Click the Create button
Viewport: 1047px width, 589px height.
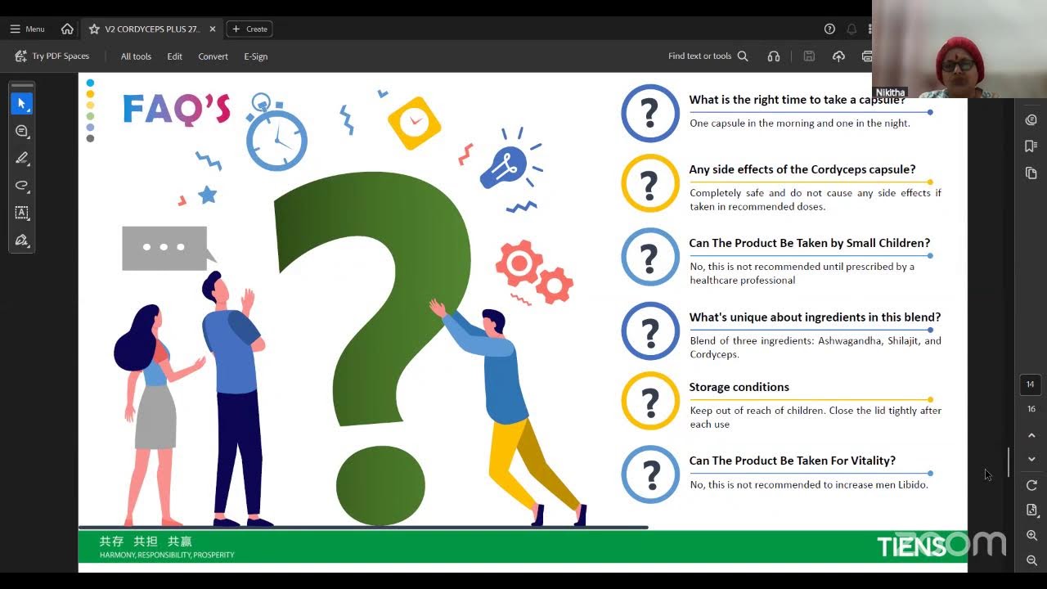point(249,29)
